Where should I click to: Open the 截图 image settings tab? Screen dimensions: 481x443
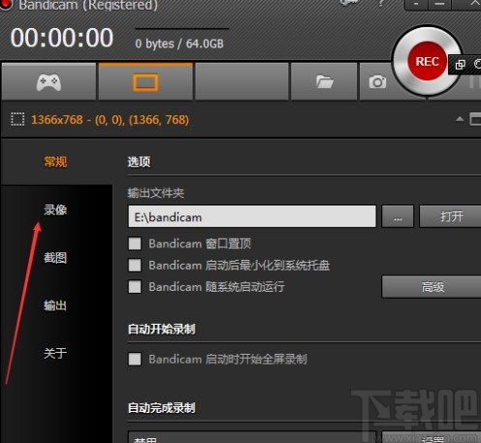click(x=55, y=258)
